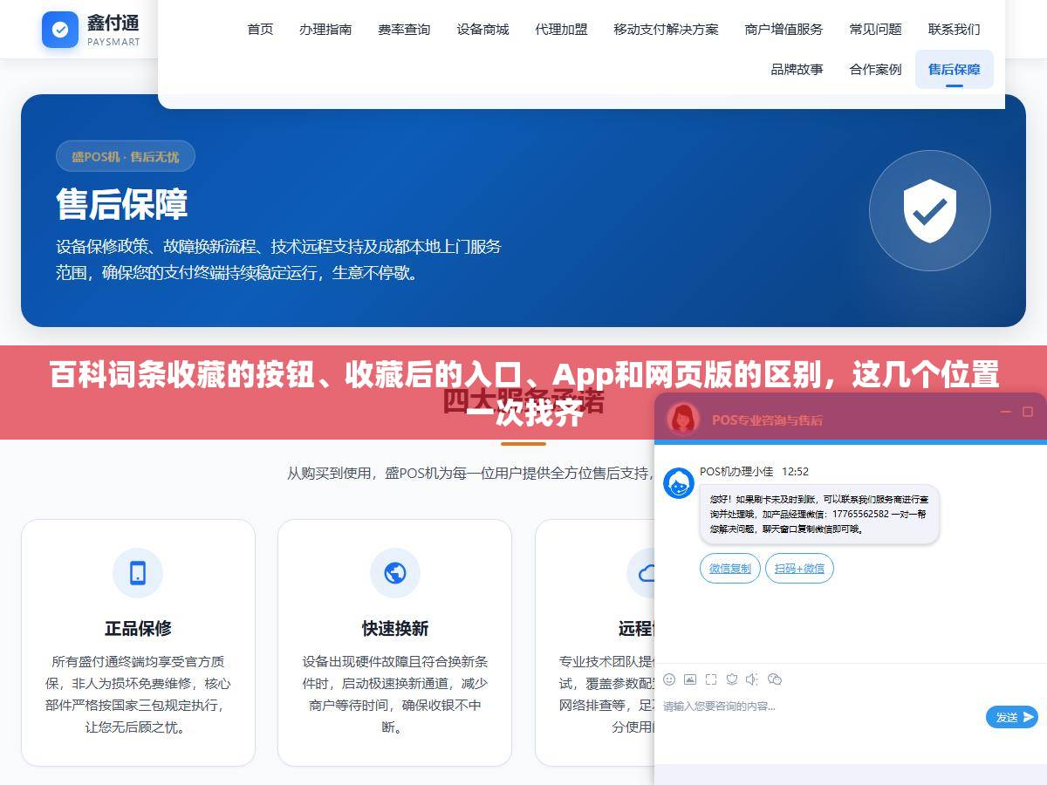The width and height of the screenshot is (1047, 785).
Task: Open 商户增值服务 menu item
Action: tap(784, 29)
